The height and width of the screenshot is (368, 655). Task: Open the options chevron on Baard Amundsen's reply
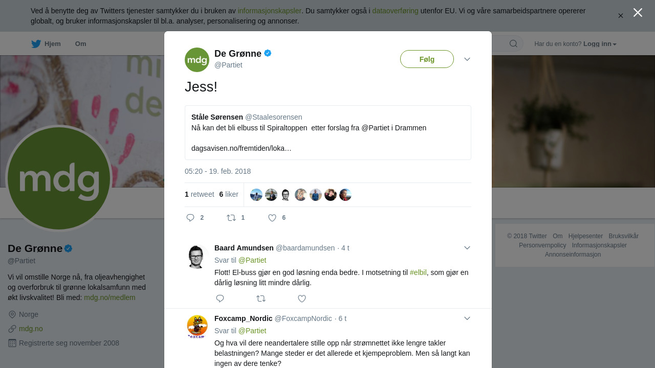coord(467,248)
